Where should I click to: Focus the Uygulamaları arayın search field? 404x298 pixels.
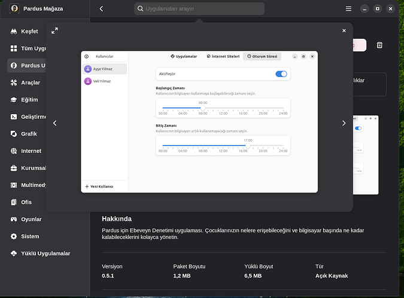[x=199, y=9]
